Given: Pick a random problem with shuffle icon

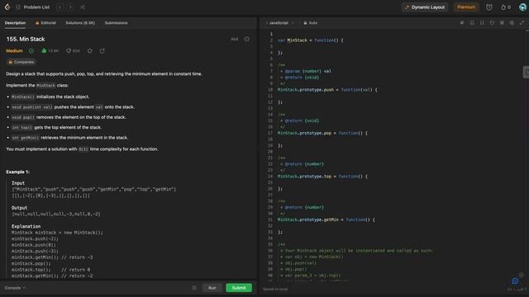Looking at the screenshot, I should pos(83,7).
